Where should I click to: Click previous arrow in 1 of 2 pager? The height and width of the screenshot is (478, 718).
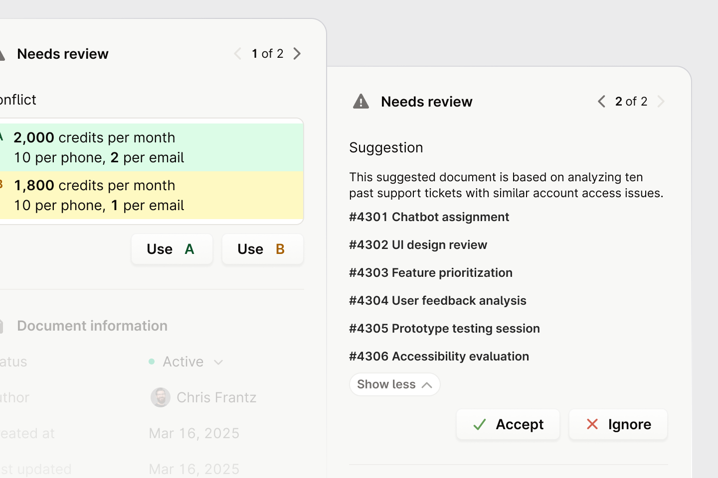coord(238,54)
